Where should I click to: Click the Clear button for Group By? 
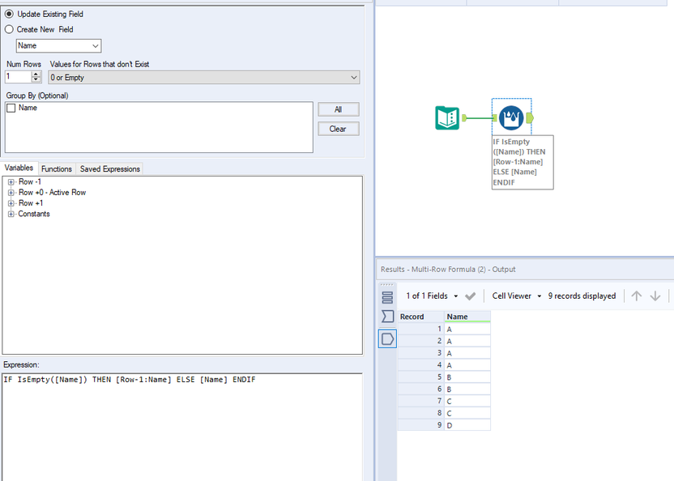click(339, 129)
